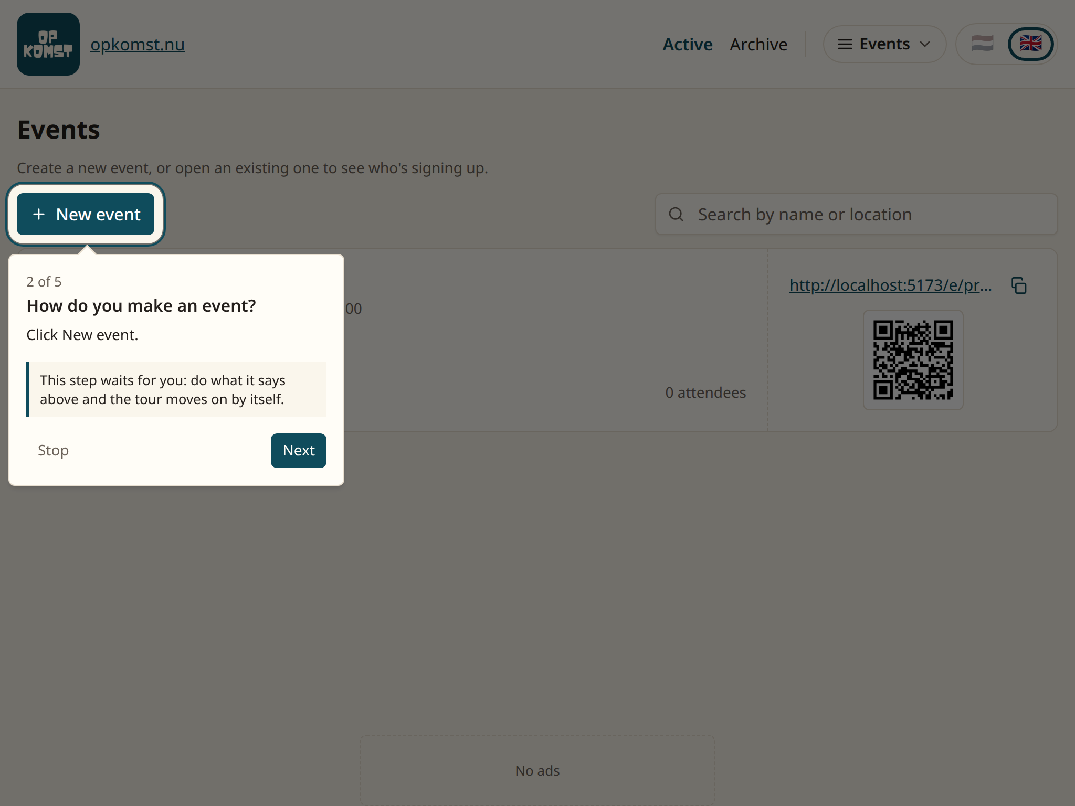Click the plus icon on New event
This screenshot has width=1075, height=806.
click(39, 214)
